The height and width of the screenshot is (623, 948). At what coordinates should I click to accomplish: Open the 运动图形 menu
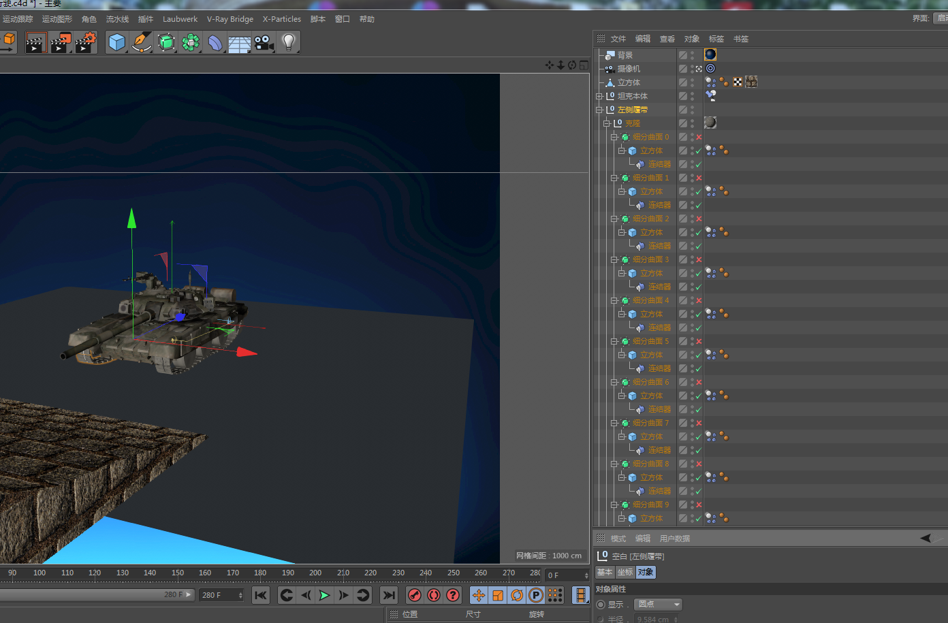(57, 19)
